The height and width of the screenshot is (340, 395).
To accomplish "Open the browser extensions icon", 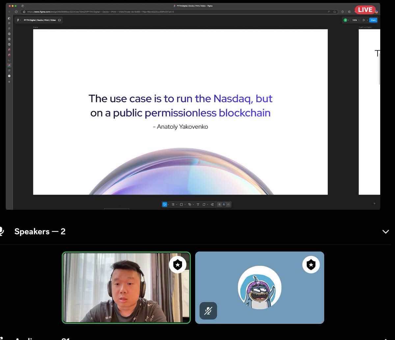I will click(x=342, y=12).
